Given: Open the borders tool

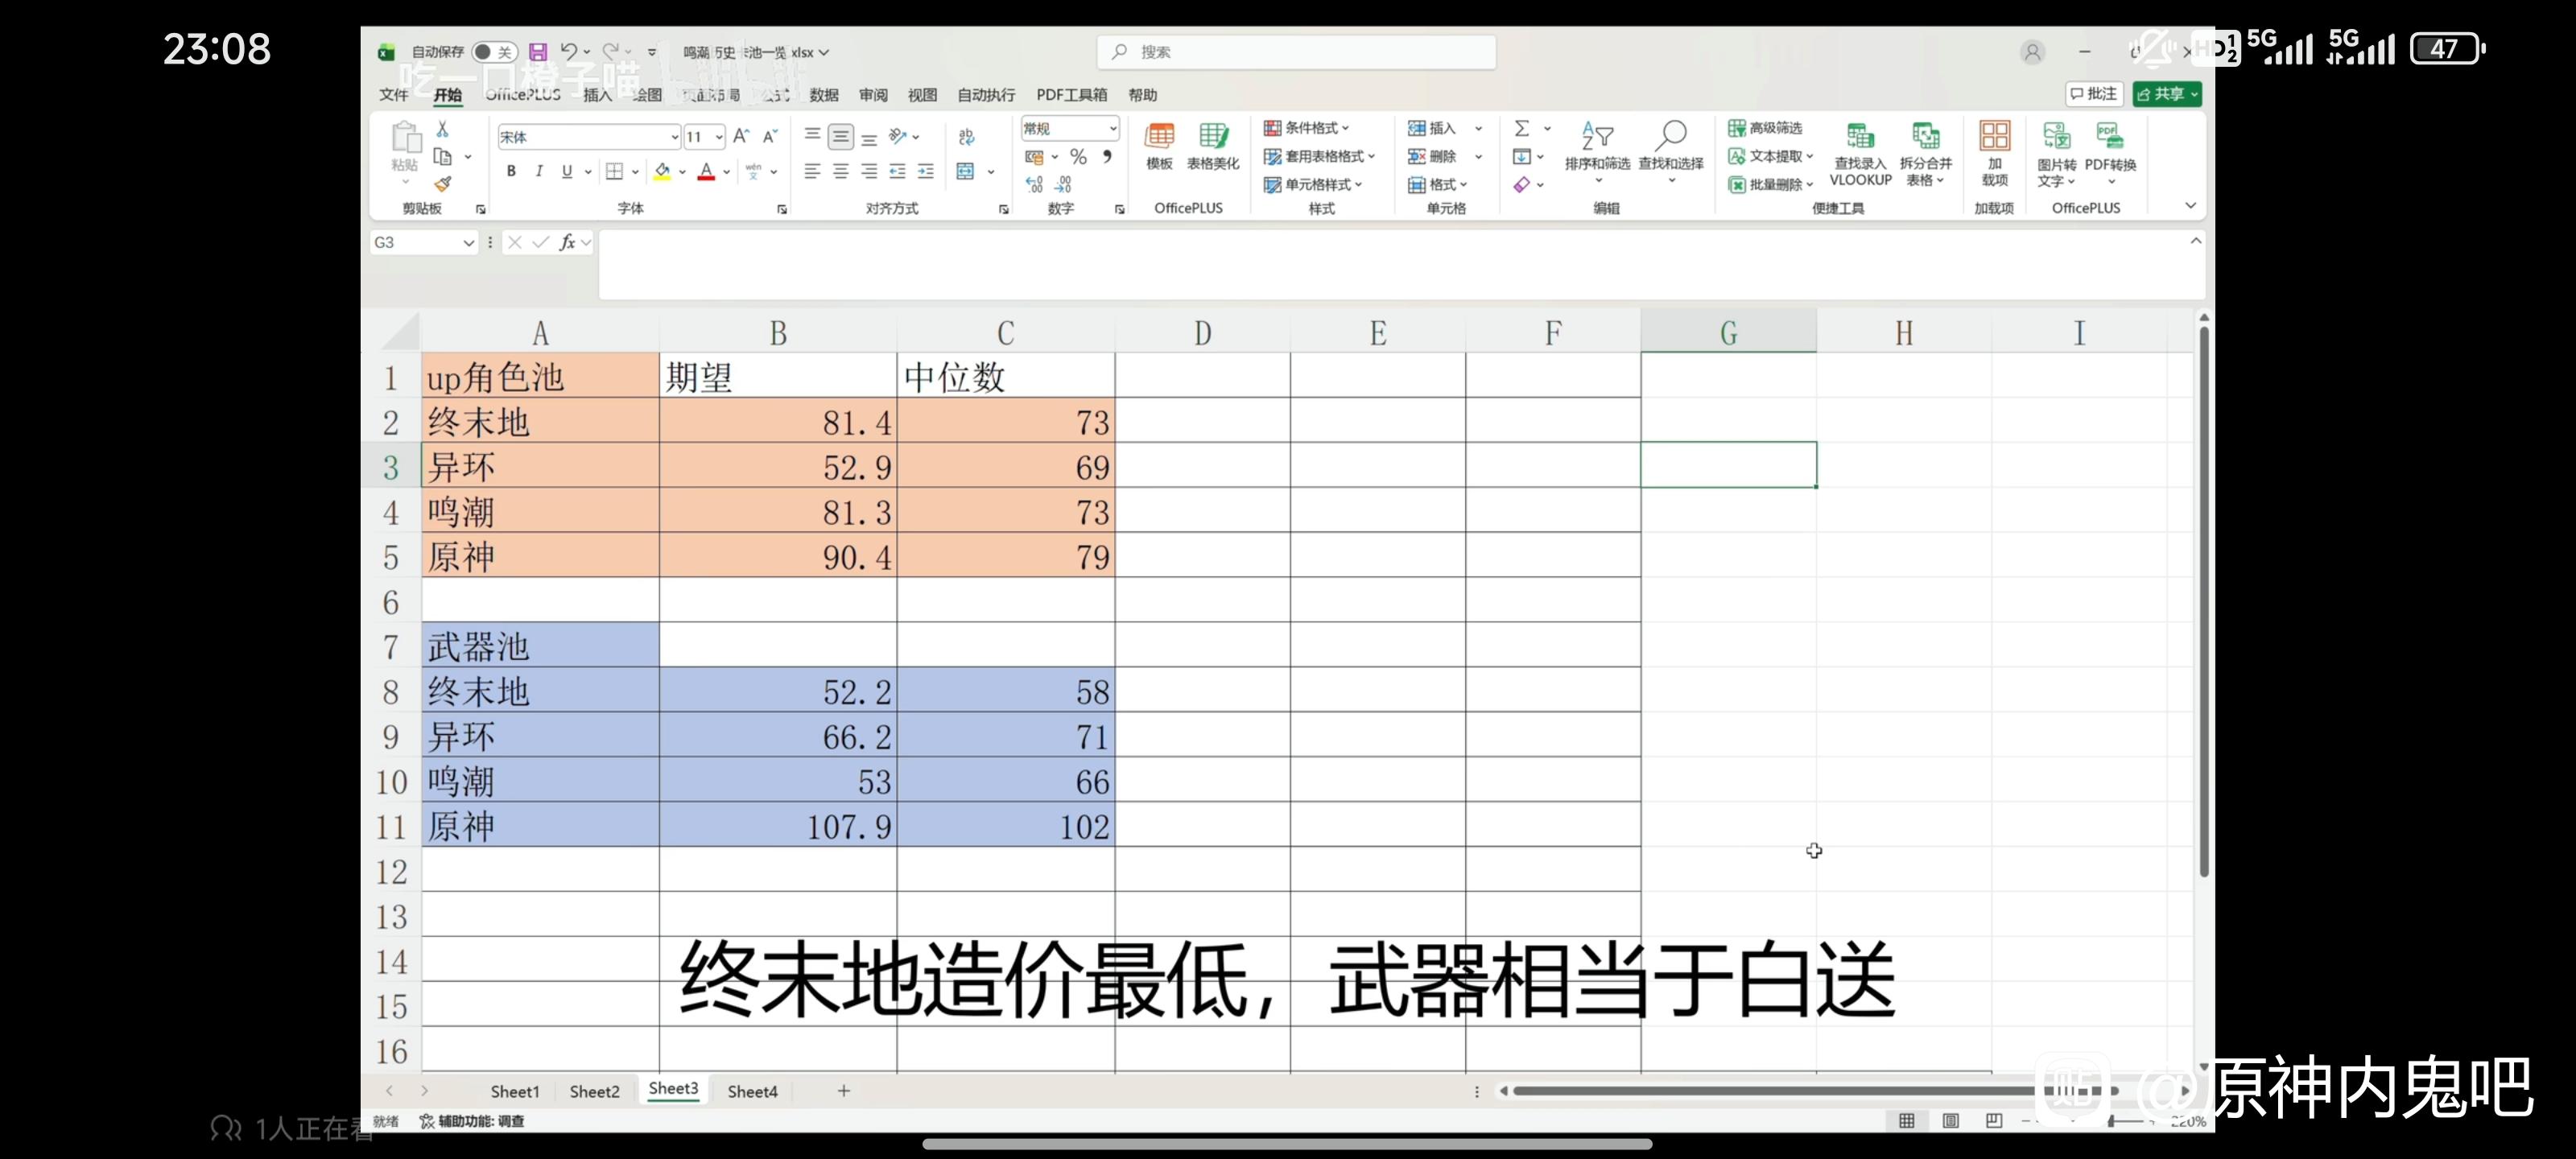Looking at the screenshot, I should (x=614, y=171).
